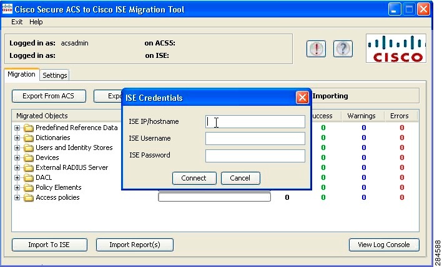Switch to the Migration tab

coord(21,75)
